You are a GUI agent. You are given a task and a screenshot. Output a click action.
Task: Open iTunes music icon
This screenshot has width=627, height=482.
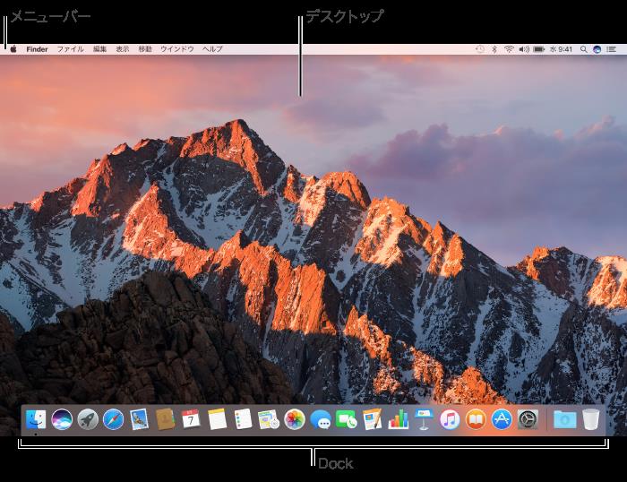[450, 419]
